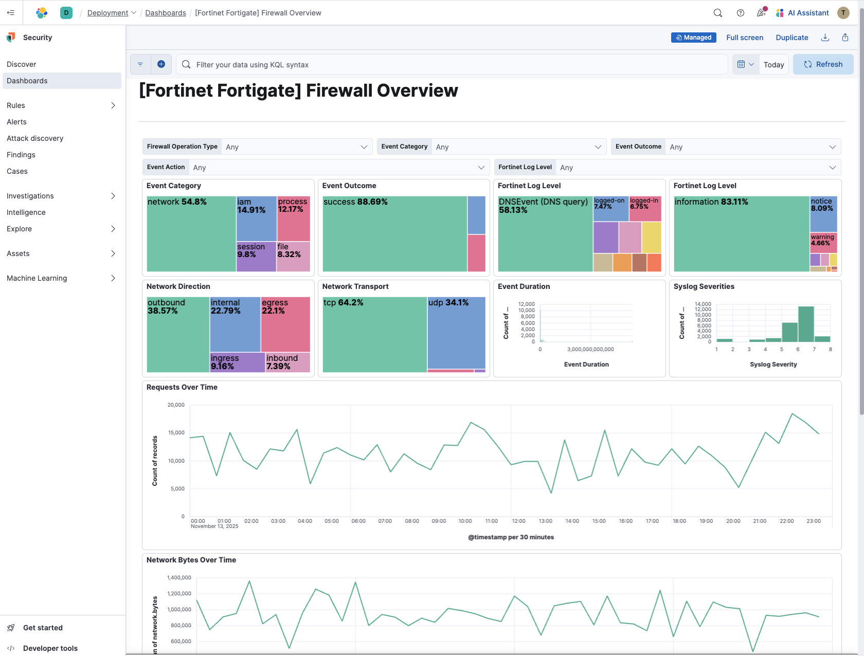
Task: Click network 54.8% treemap block
Action: coord(191,234)
